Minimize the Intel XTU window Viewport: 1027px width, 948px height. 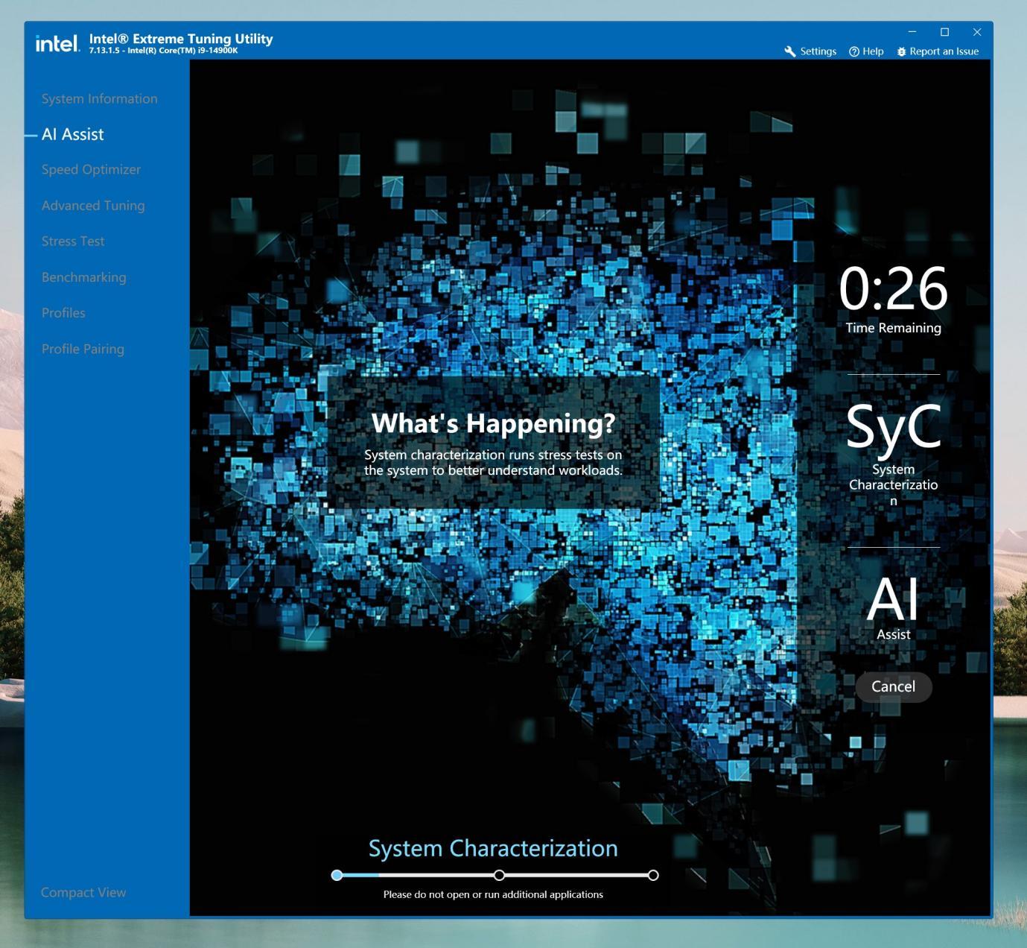pos(912,32)
